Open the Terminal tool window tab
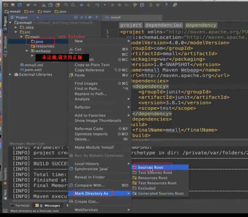 (x=20, y=206)
